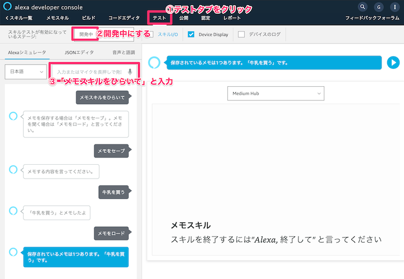The width and height of the screenshot is (404, 279).
Task: Open the フィードバックフォーラム link
Action: (373, 18)
